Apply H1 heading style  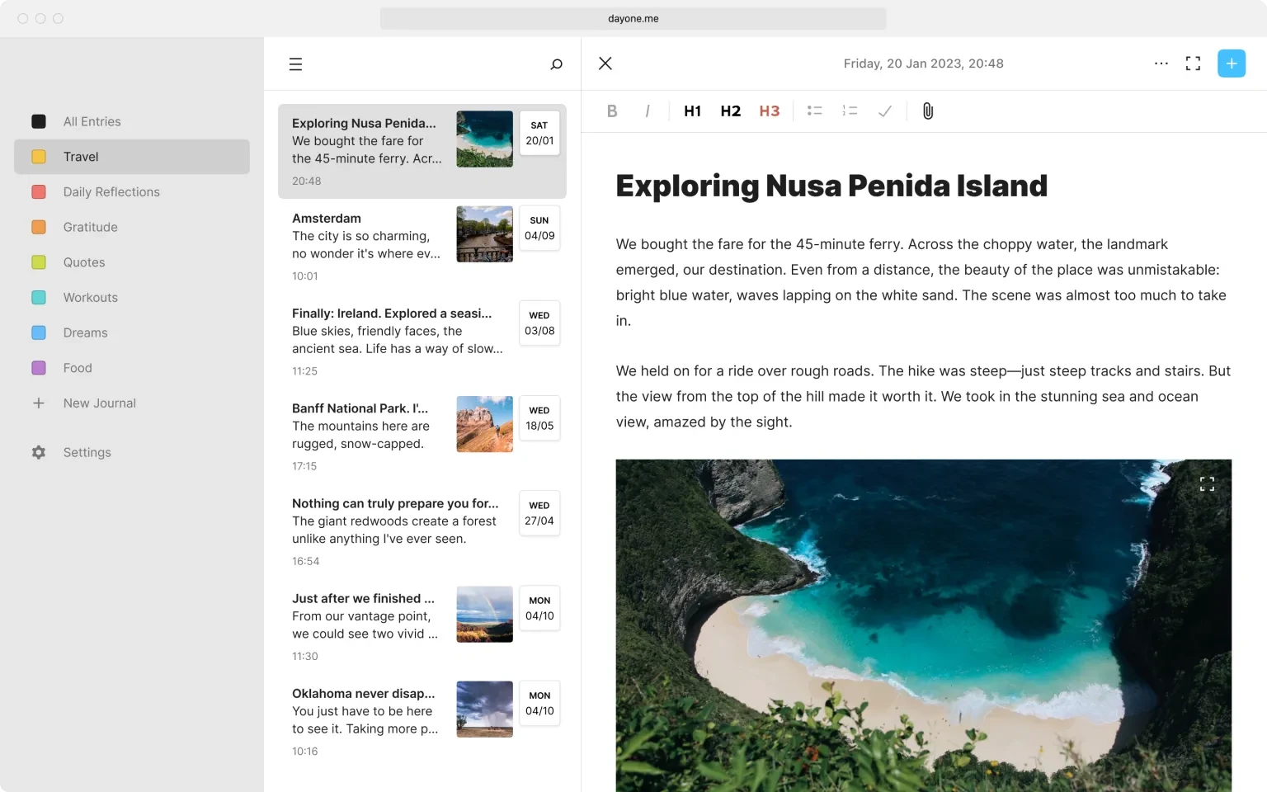[x=692, y=111]
